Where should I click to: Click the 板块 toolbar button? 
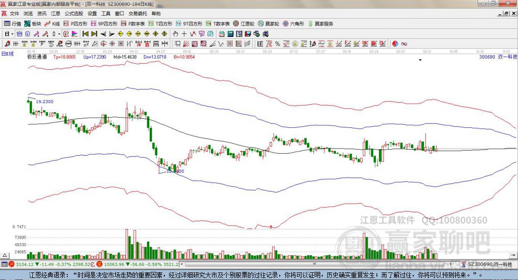coord(32,24)
